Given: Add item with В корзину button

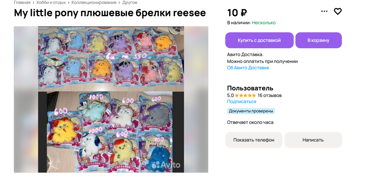Looking at the screenshot, I should [318, 40].
